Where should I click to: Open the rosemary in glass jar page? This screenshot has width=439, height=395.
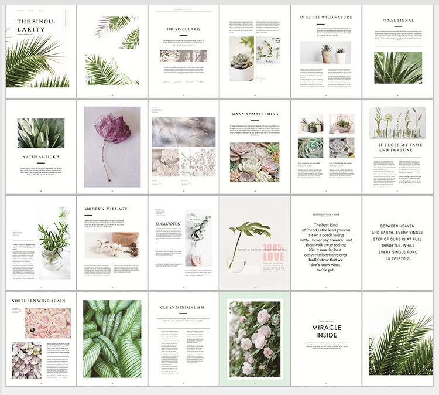click(41, 243)
